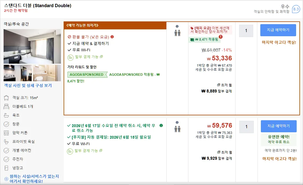Click 최저 월 ₩ 9,929 할부 결제
Viewport: 303px width, 185px height.
pyautogui.click(x=217, y=155)
